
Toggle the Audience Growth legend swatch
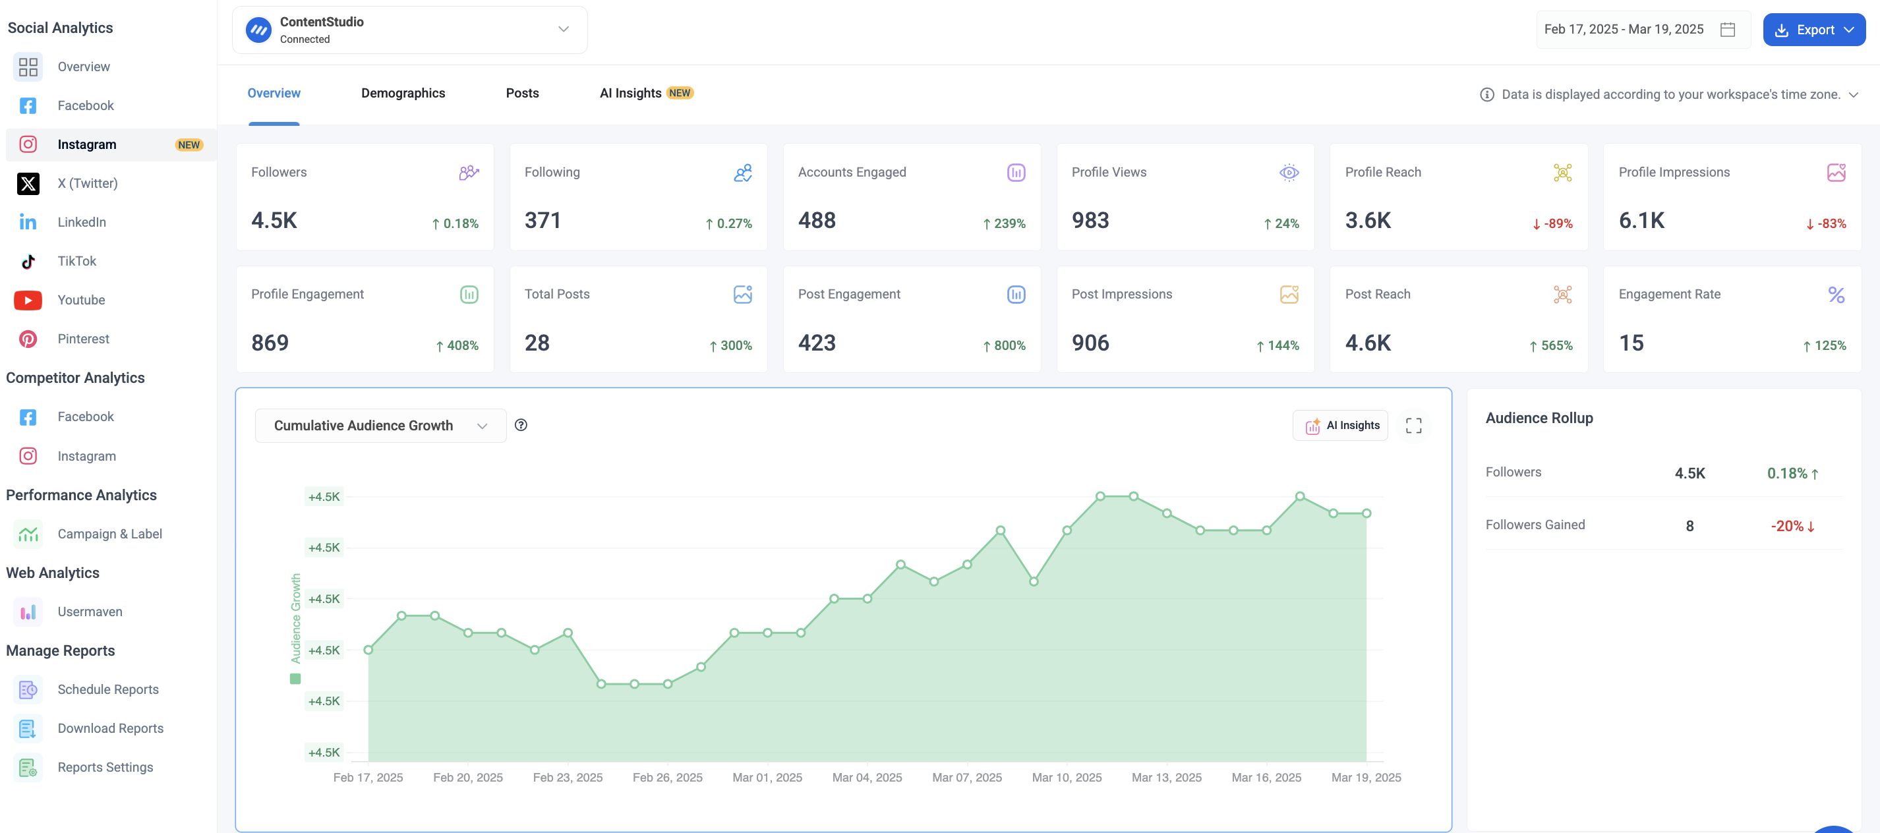pyautogui.click(x=295, y=679)
